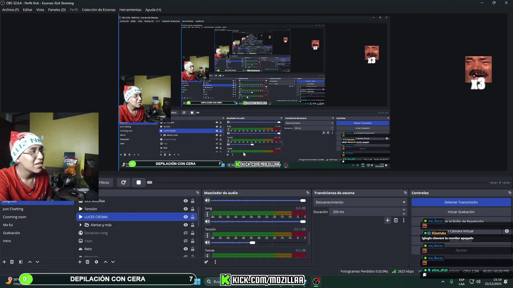Open Colección de Escenas menu
Image resolution: width=513 pixels, height=288 pixels.
[99, 10]
